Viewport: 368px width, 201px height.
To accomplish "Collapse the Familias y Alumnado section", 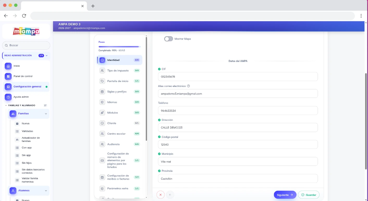I will 6,105.
